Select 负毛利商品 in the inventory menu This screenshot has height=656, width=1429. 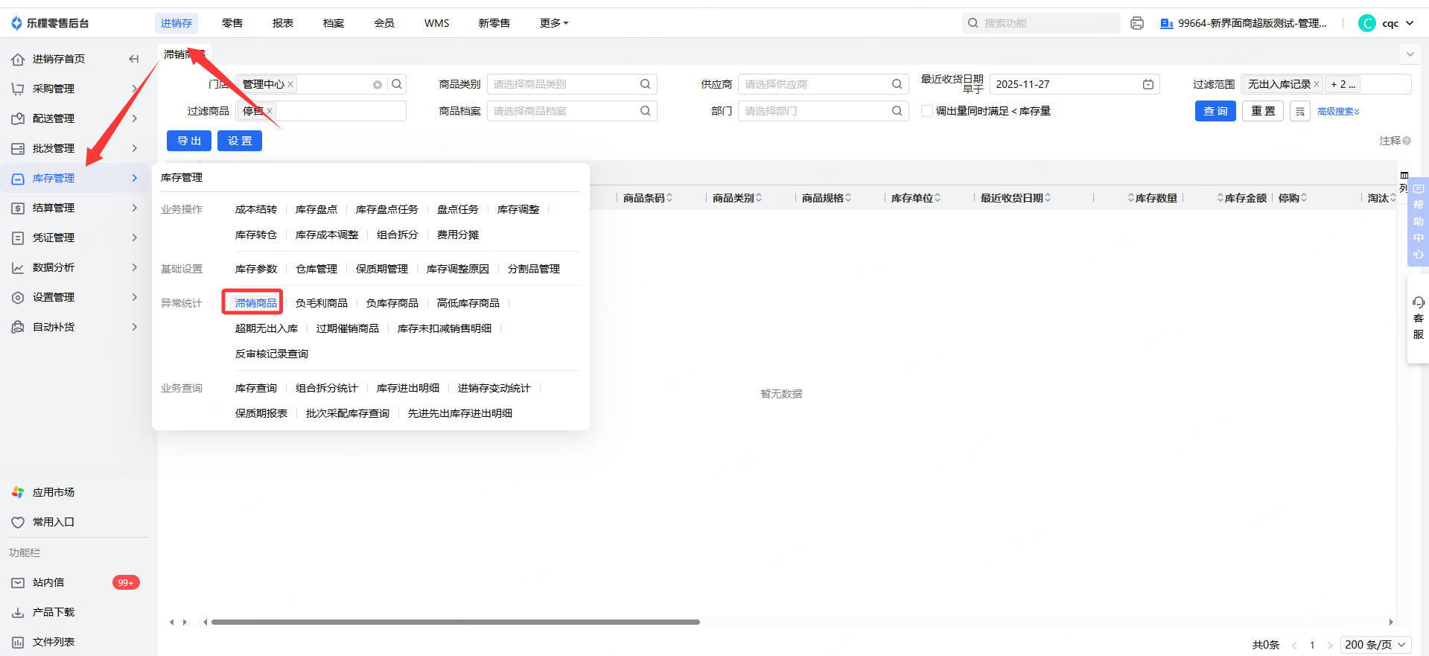coord(321,303)
